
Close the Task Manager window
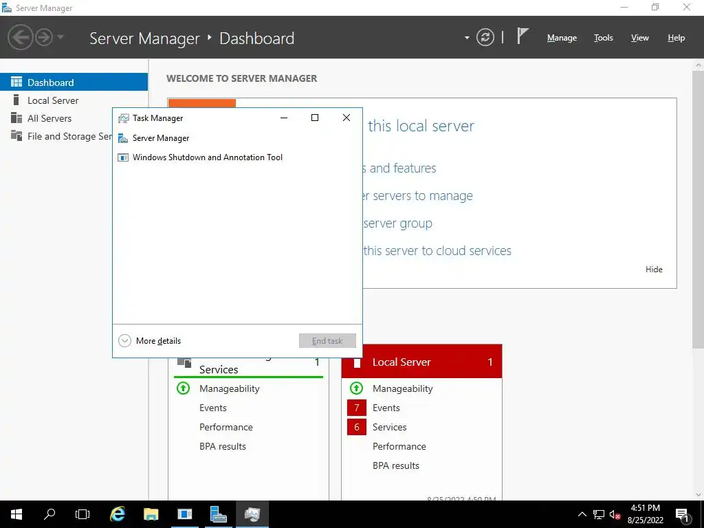[346, 118]
